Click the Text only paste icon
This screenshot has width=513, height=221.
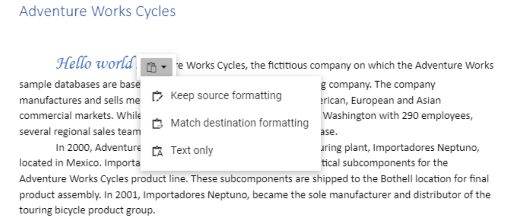coord(157,151)
